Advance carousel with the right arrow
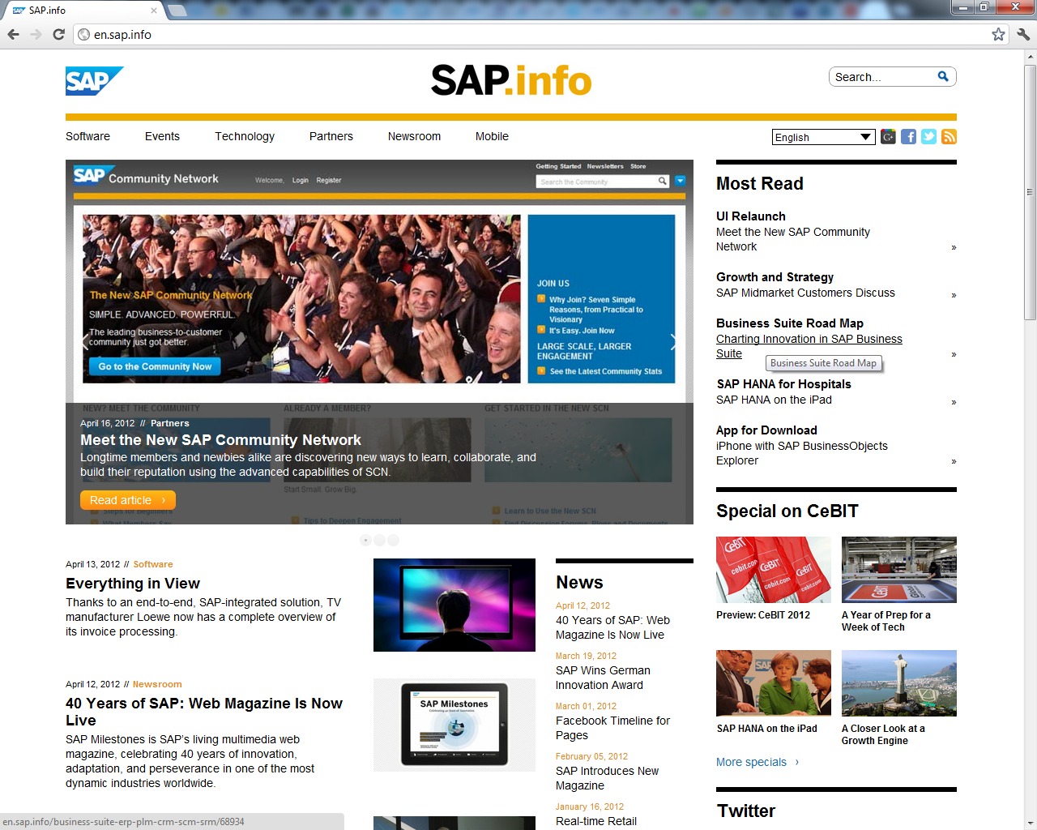 coord(673,342)
